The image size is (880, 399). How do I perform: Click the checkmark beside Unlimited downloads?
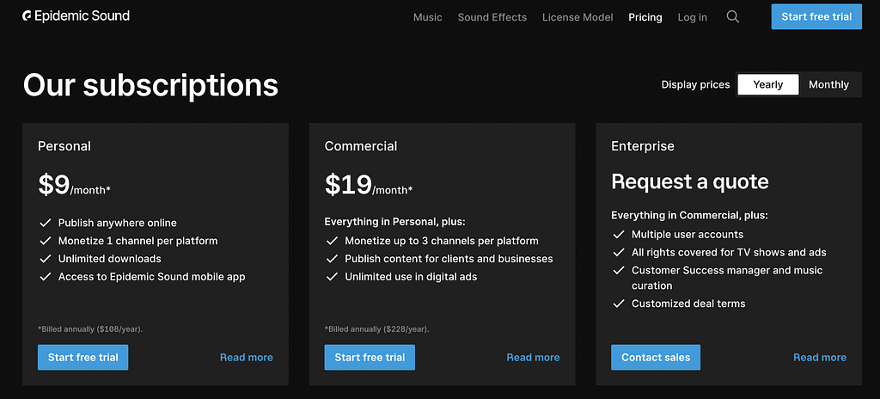coord(45,259)
